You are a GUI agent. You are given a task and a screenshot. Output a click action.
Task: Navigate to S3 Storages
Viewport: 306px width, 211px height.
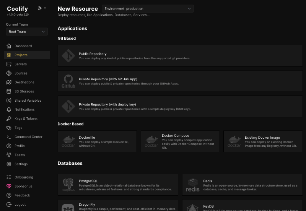coord(27,91)
